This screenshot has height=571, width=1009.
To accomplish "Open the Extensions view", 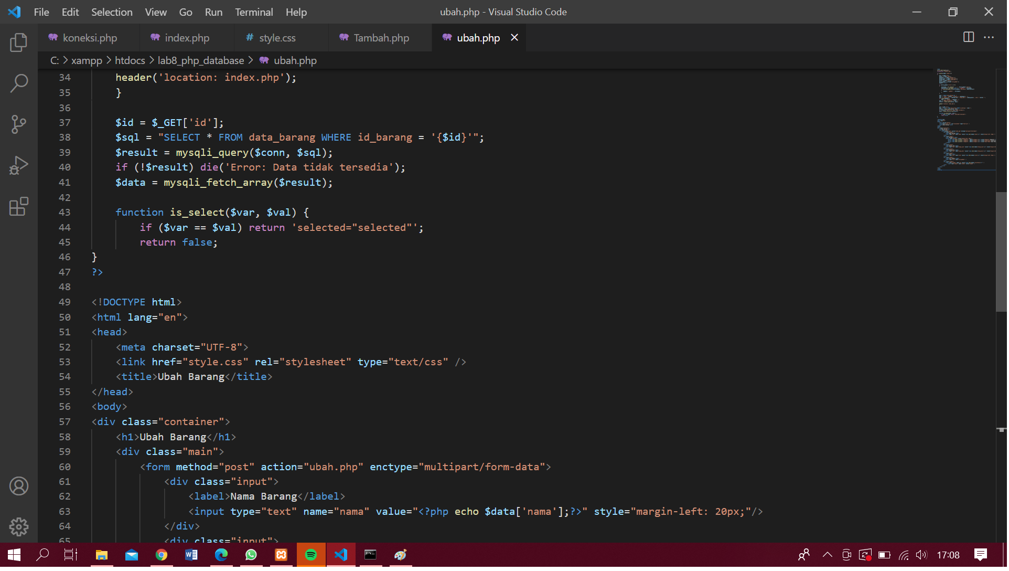I will [19, 206].
